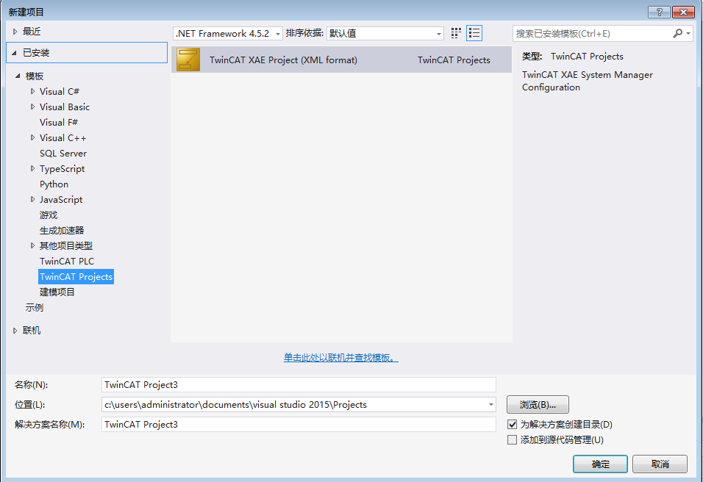
Task: Open the search options dropdown arrow
Action: click(x=688, y=33)
